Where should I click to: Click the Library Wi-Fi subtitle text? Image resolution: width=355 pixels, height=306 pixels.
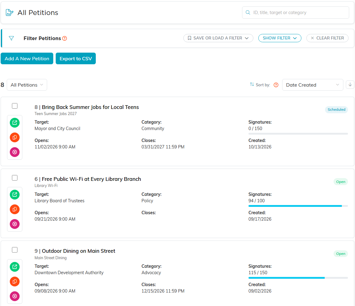tap(46, 186)
